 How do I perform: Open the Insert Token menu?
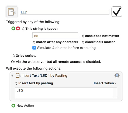pos(105,83)
